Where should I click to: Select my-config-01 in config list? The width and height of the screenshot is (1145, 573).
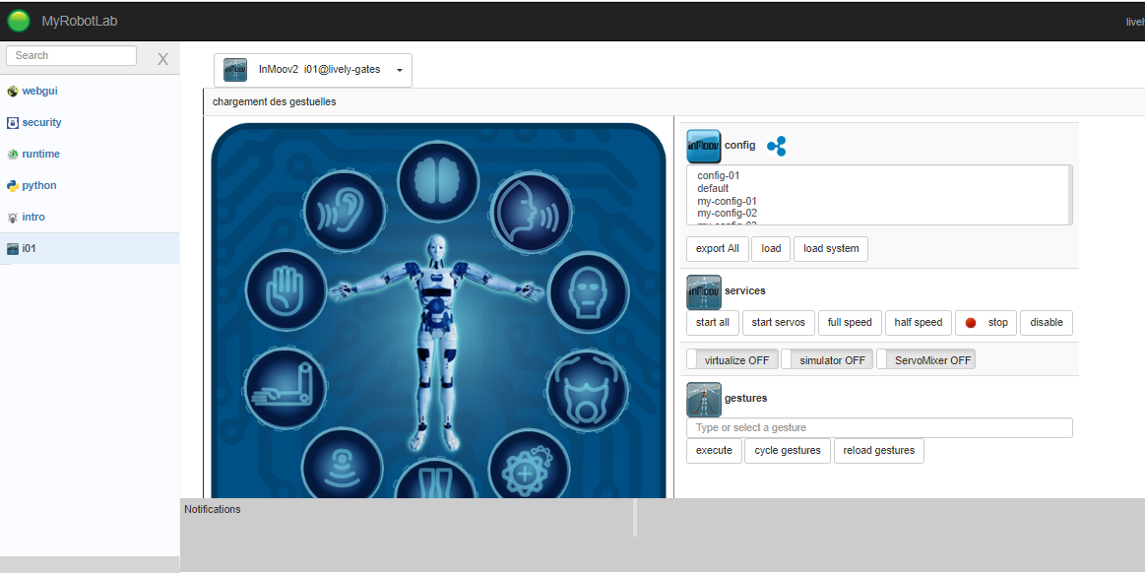(x=727, y=201)
